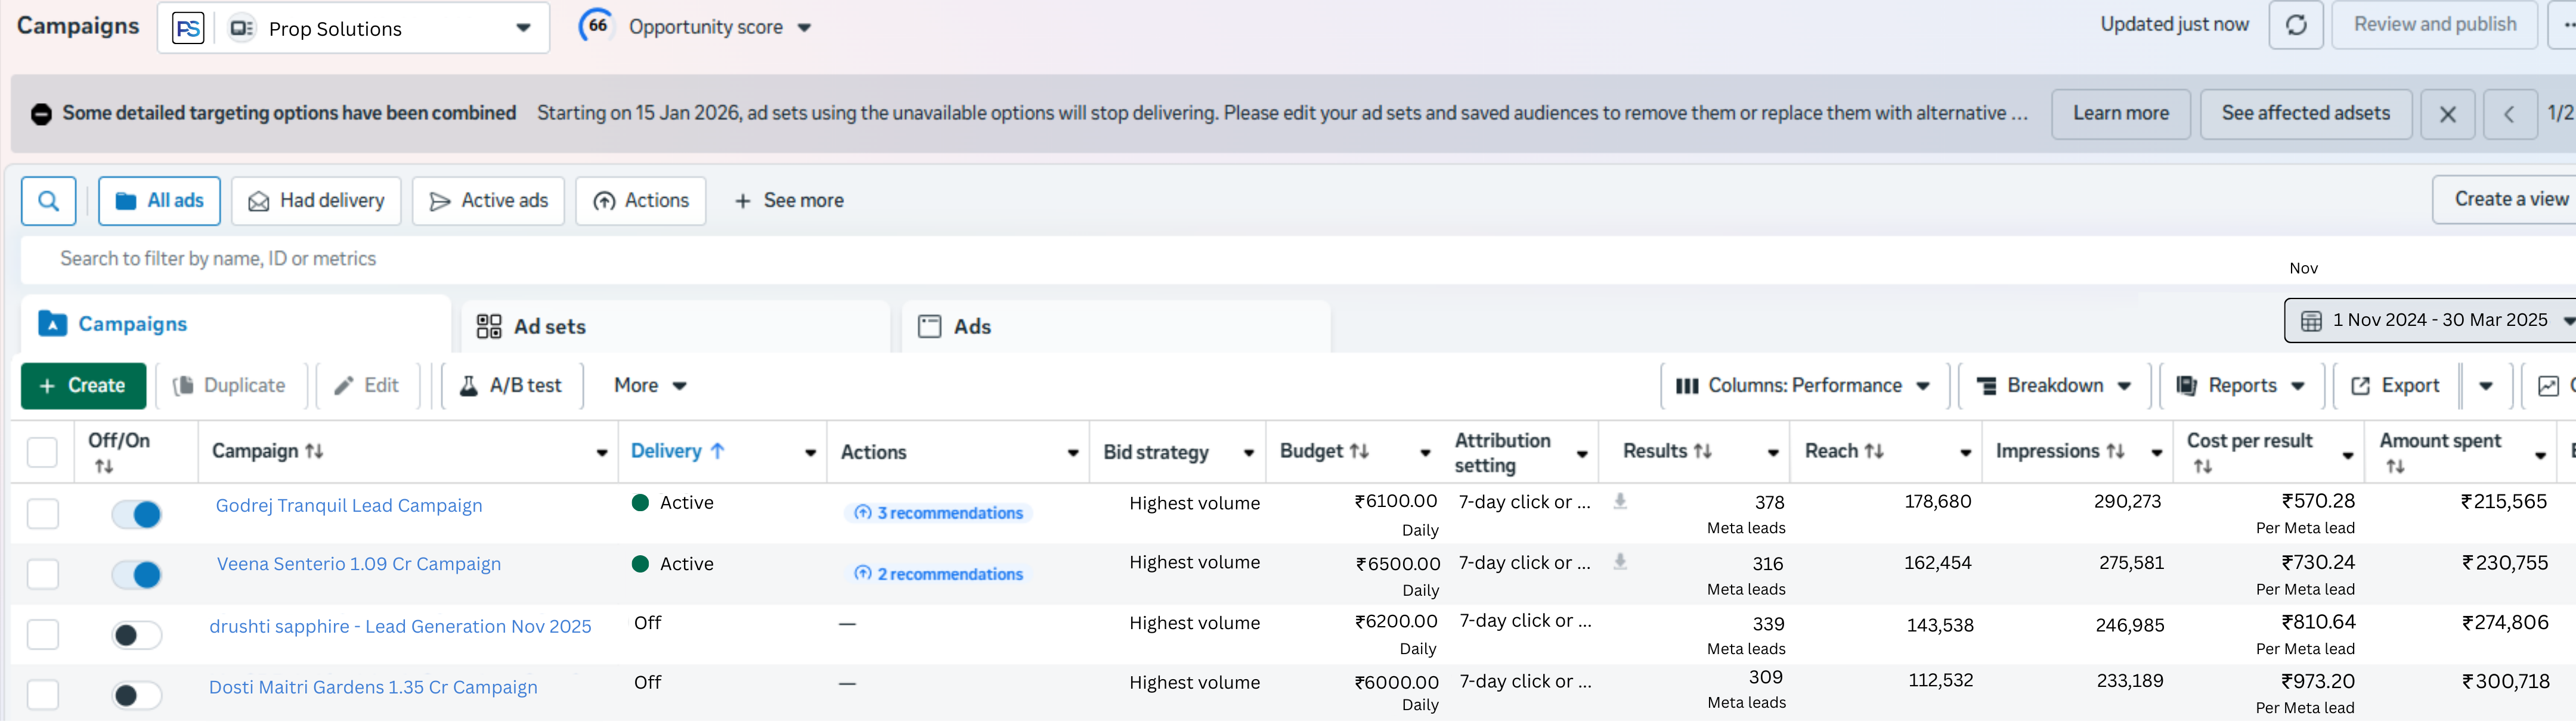2576x728 pixels.
Task: Turn on drushti sapphire campaign toggle
Action: coord(137,635)
